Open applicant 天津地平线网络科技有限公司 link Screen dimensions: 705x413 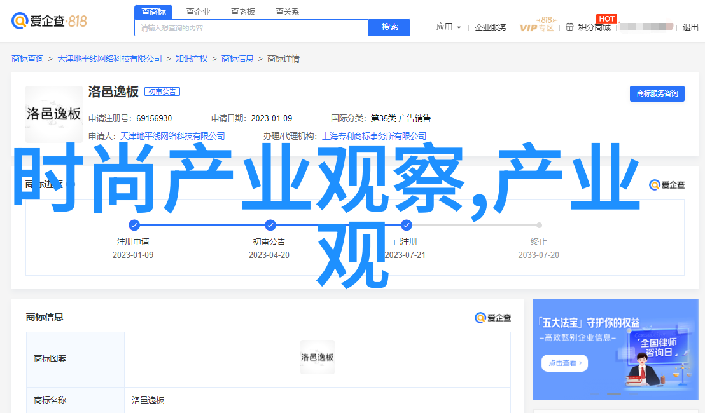pyautogui.click(x=172, y=136)
